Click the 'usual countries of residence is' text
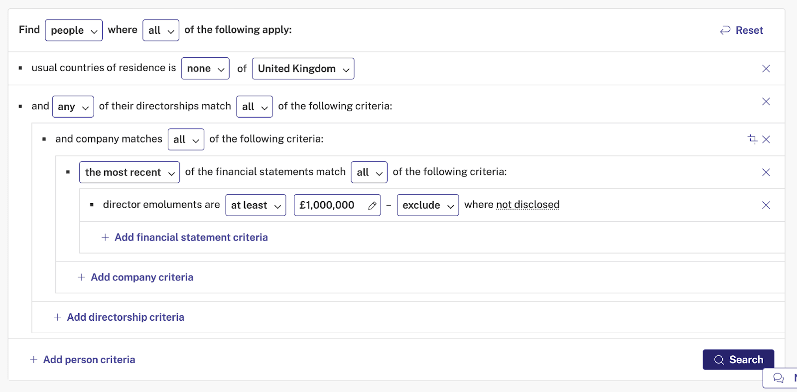Screen dimensions: 797x392 [104, 68]
